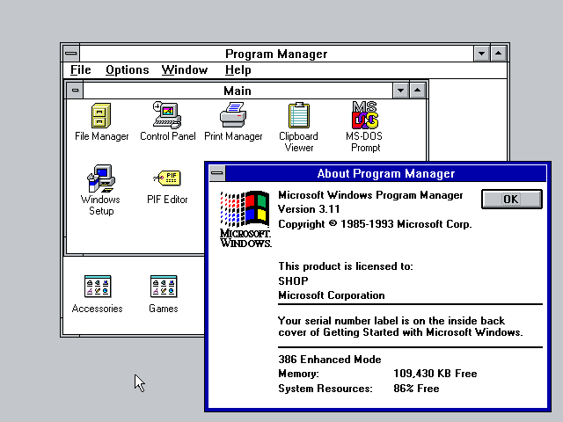
Task: Open the PIF Editor icon
Action: tap(167, 178)
